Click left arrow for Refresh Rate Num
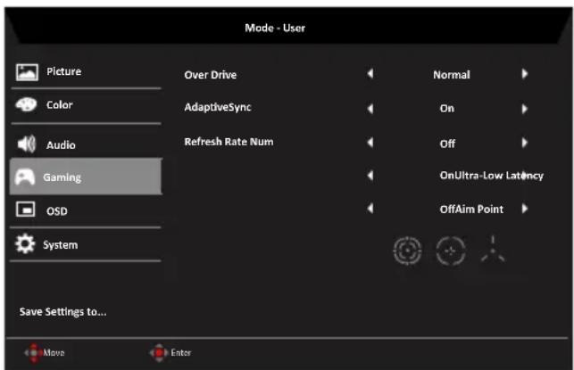Screen dimensions: 574x370 pos(370,143)
